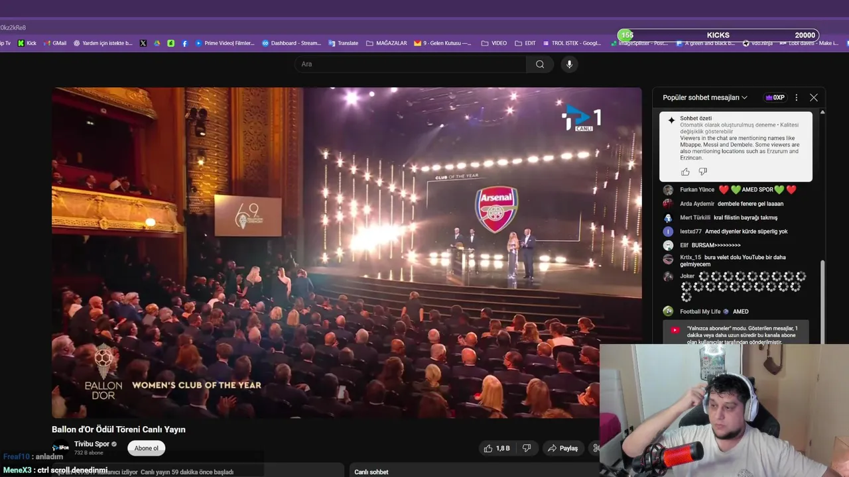Click the 732 B abone subscriber count
This screenshot has width=849, height=477.
pos(88,453)
